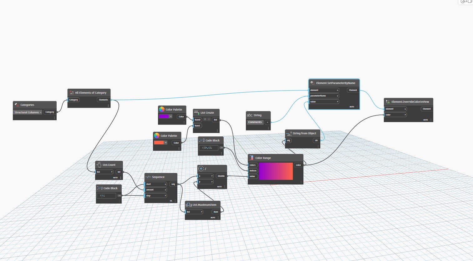Viewport: 473px width, 261px height.
Task: Click the parameterName input port
Action: point(323,96)
